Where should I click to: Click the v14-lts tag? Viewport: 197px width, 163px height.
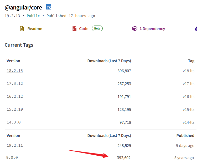point(188,122)
